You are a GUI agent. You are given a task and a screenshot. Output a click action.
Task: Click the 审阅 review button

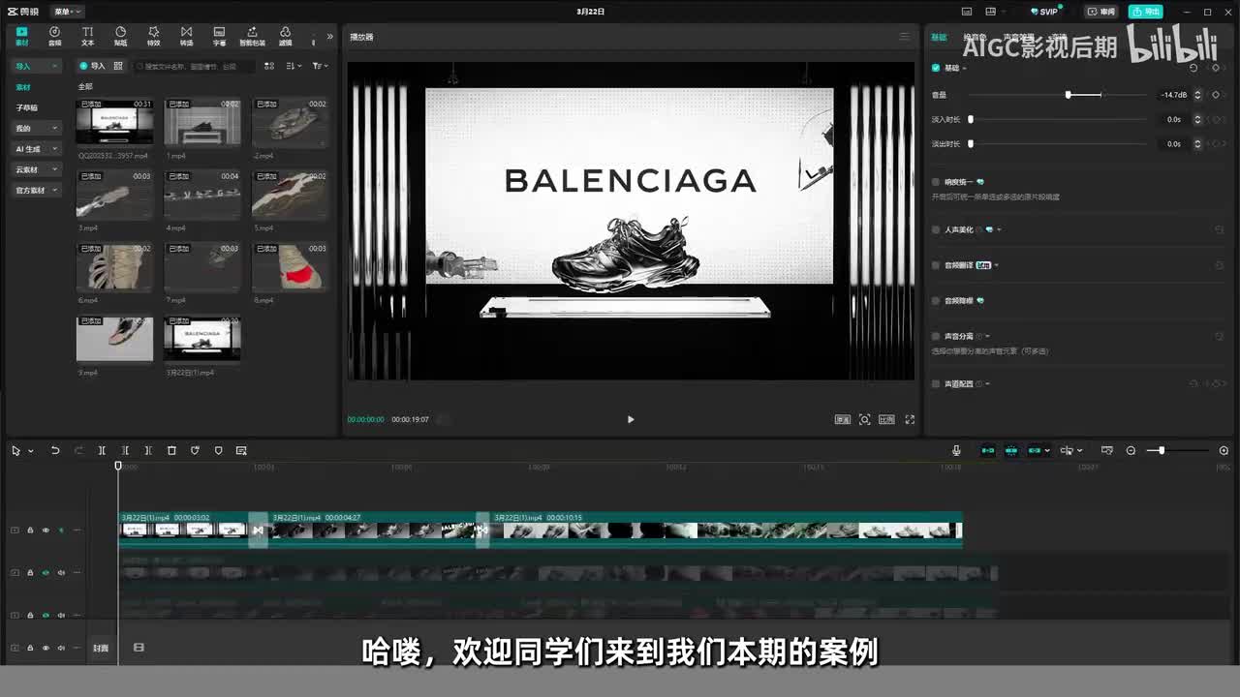[x=1101, y=12]
